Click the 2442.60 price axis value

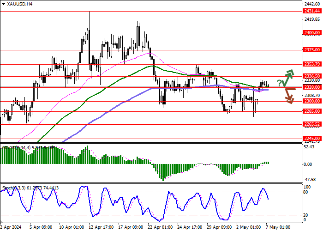(312, 4)
